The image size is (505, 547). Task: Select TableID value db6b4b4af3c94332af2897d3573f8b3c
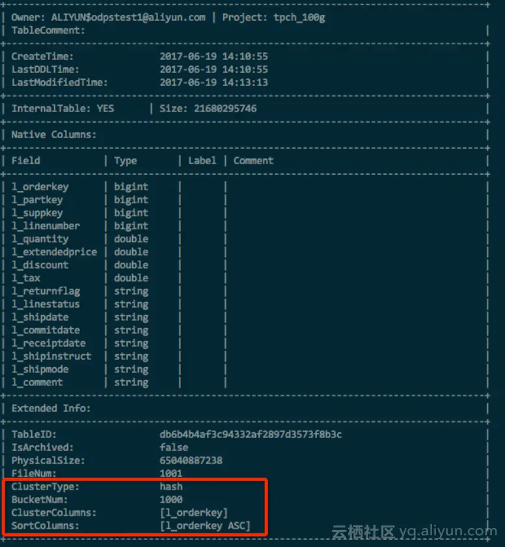click(251, 434)
